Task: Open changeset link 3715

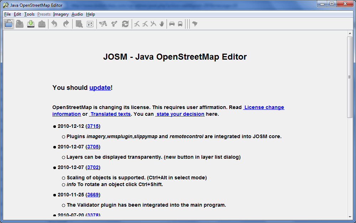Action: [x=93, y=126]
